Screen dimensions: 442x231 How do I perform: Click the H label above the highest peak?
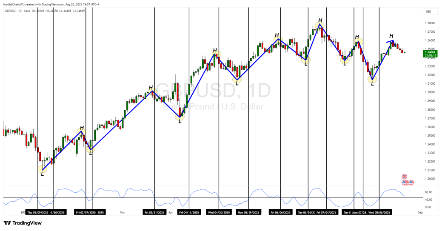pyautogui.click(x=319, y=20)
